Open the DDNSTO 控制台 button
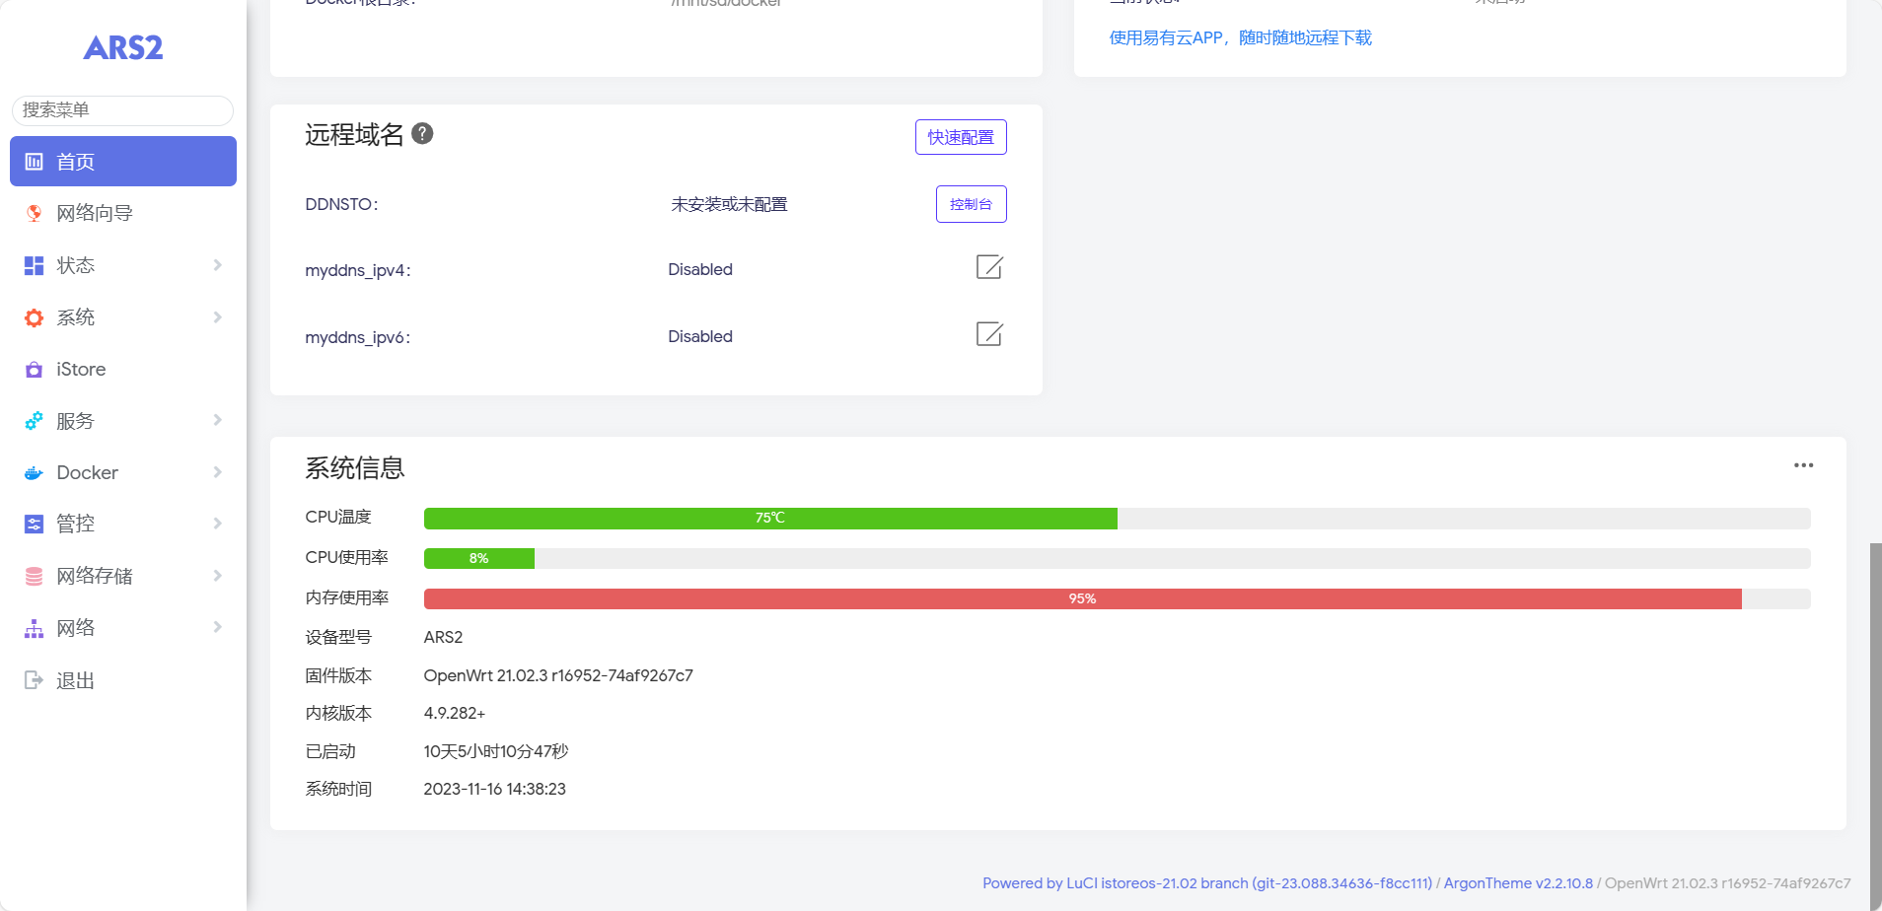The height and width of the screenshot is (911, 1882). point(971,204)
